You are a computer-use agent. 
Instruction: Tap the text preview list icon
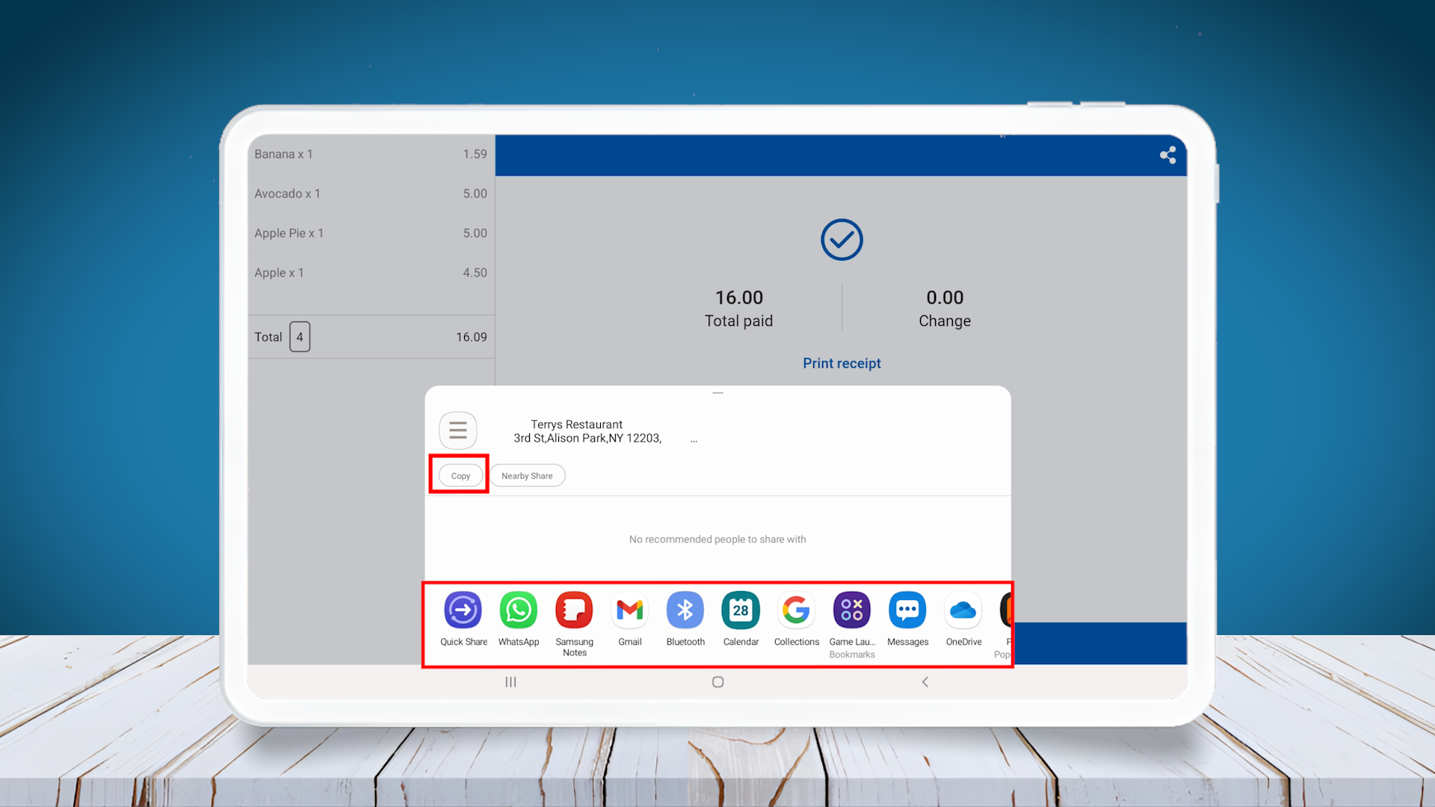[457, 430]
